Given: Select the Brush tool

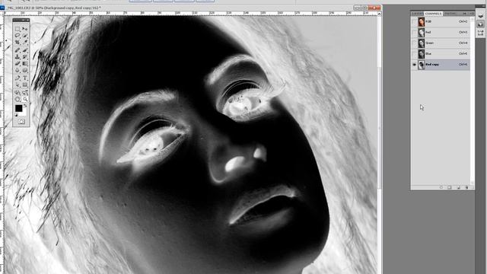Looking at the screenshot, I should click(x=25, y=50).
